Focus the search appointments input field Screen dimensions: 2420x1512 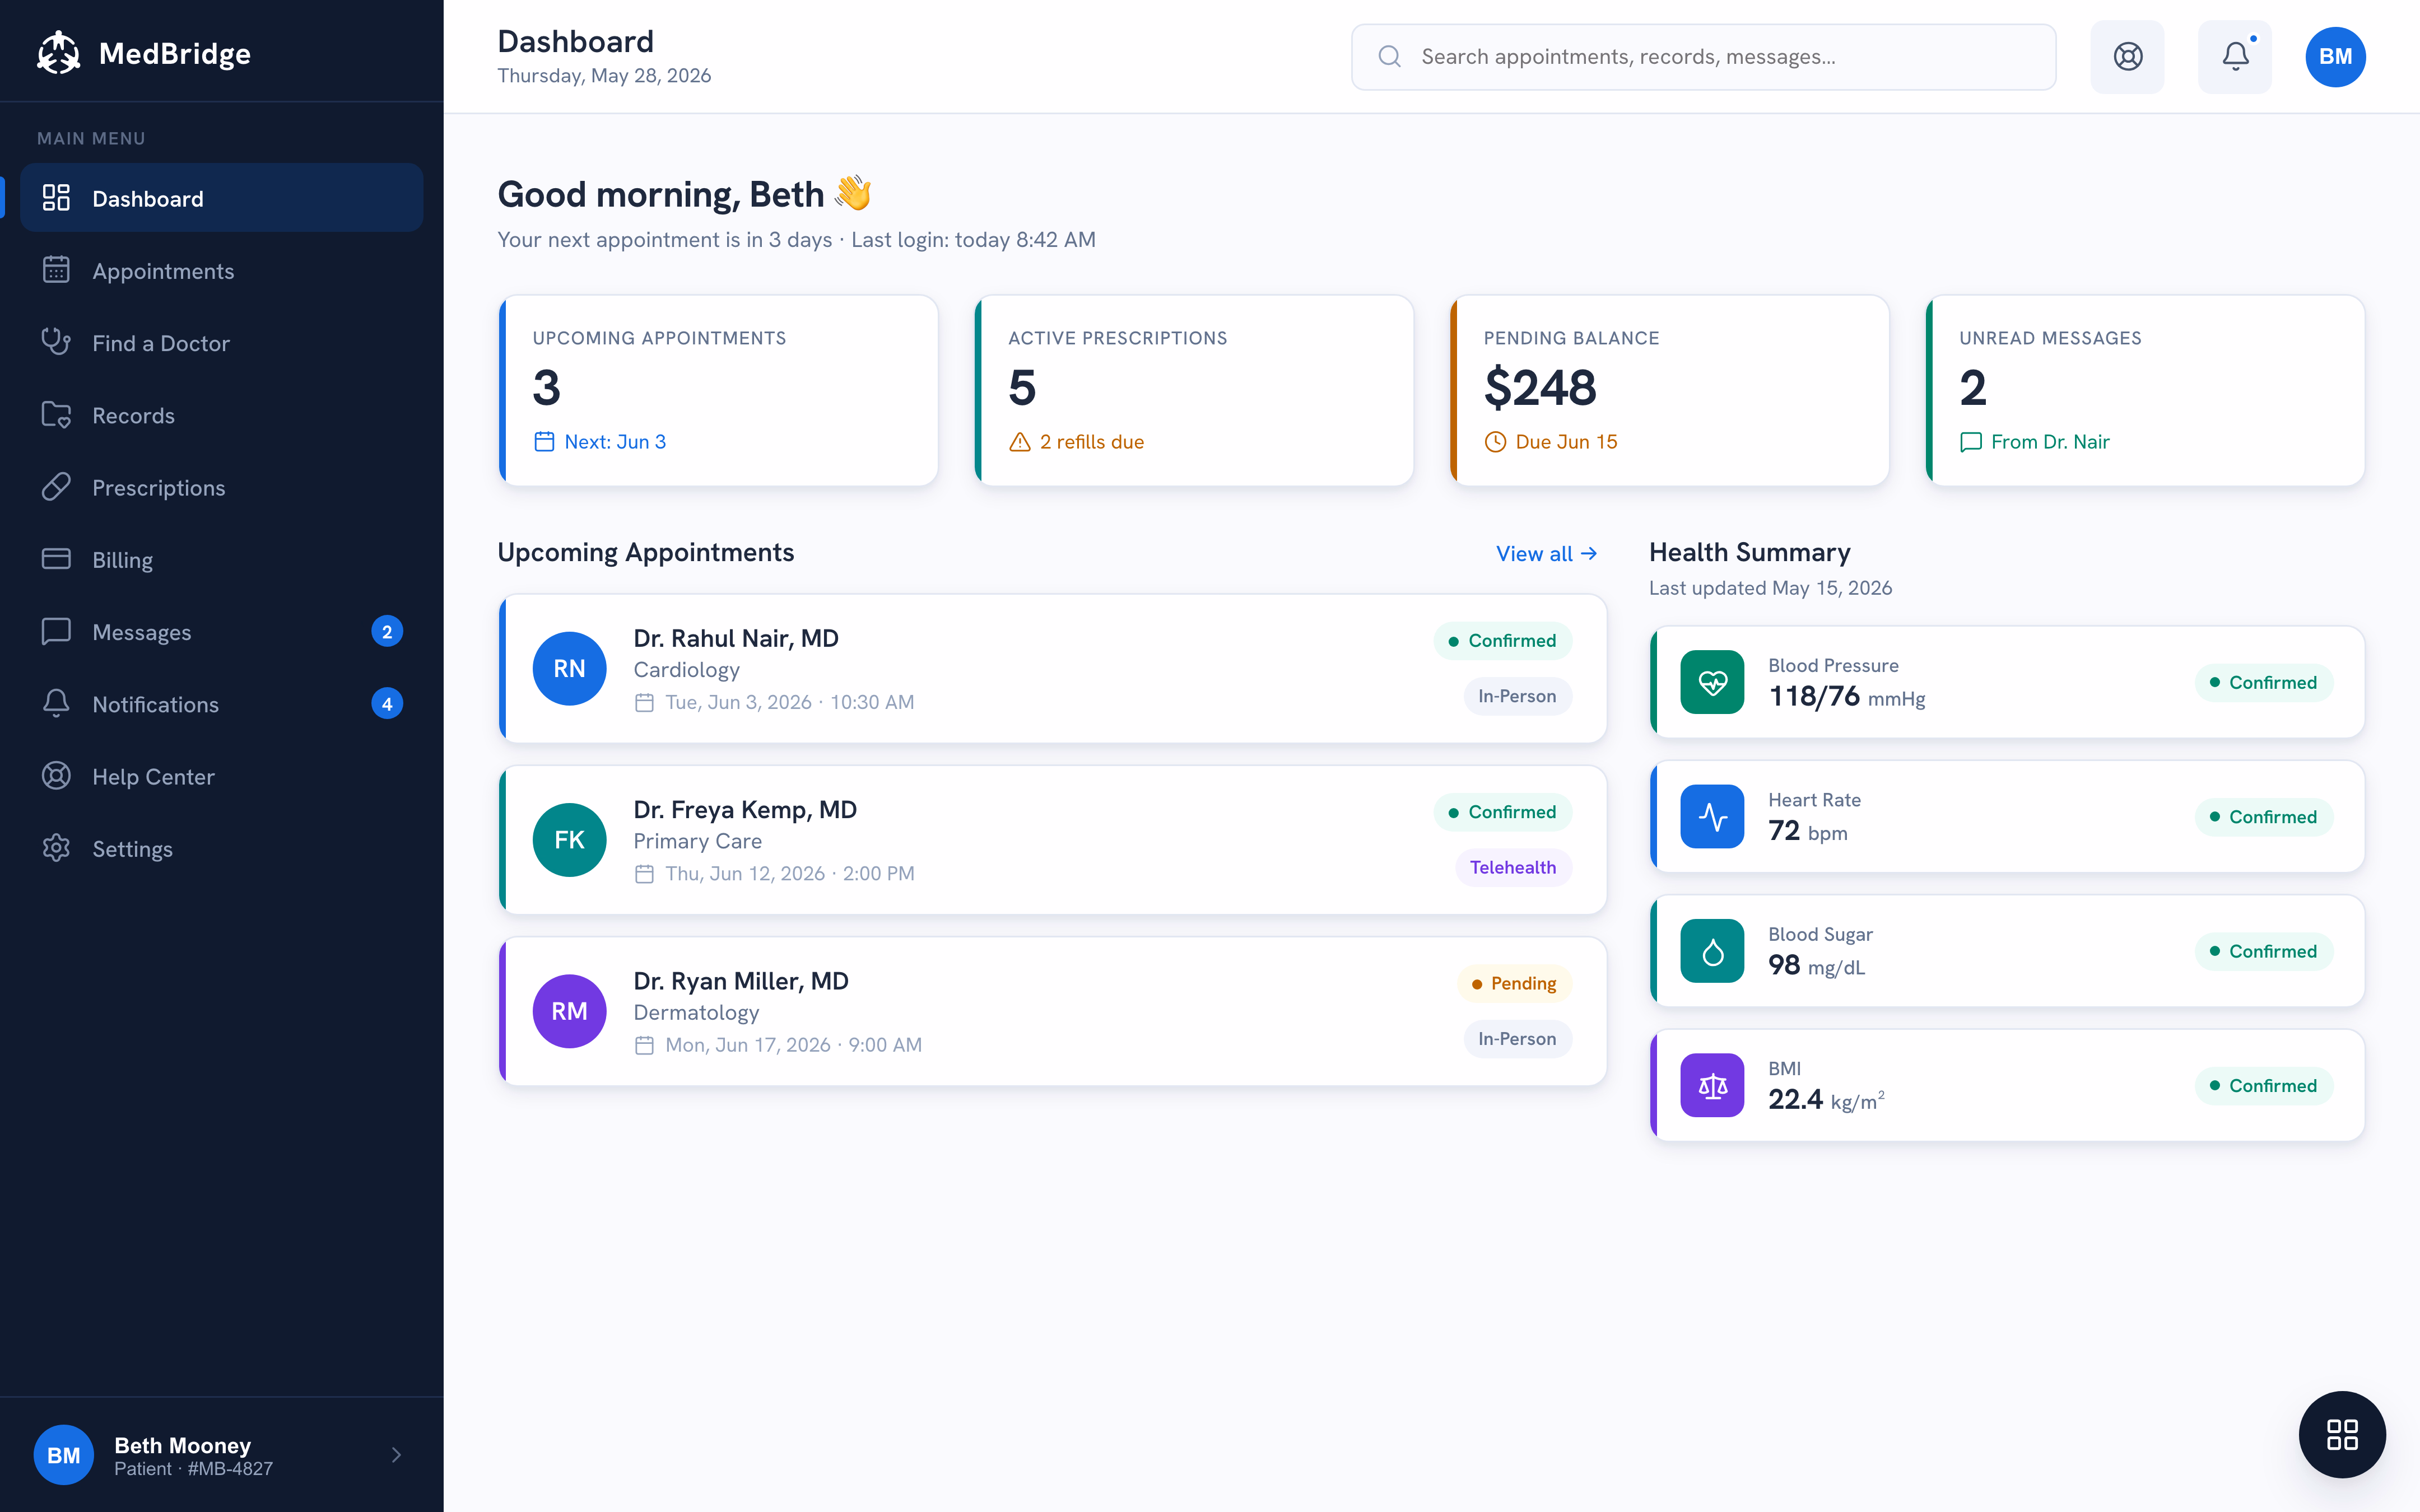[x=1703, y=57]
